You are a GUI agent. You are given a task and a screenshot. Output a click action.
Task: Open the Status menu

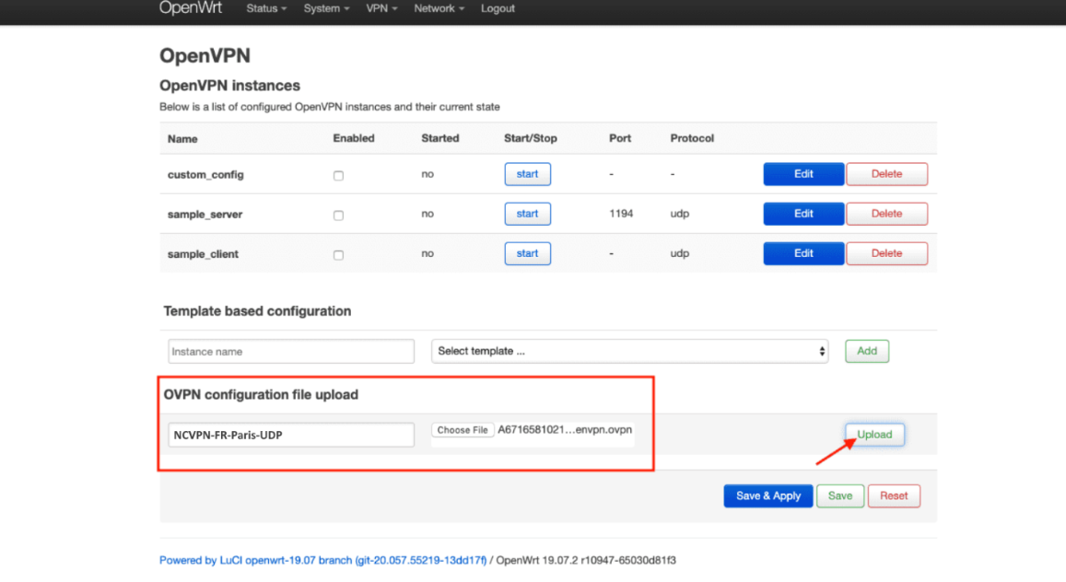[x=265, y=8]
